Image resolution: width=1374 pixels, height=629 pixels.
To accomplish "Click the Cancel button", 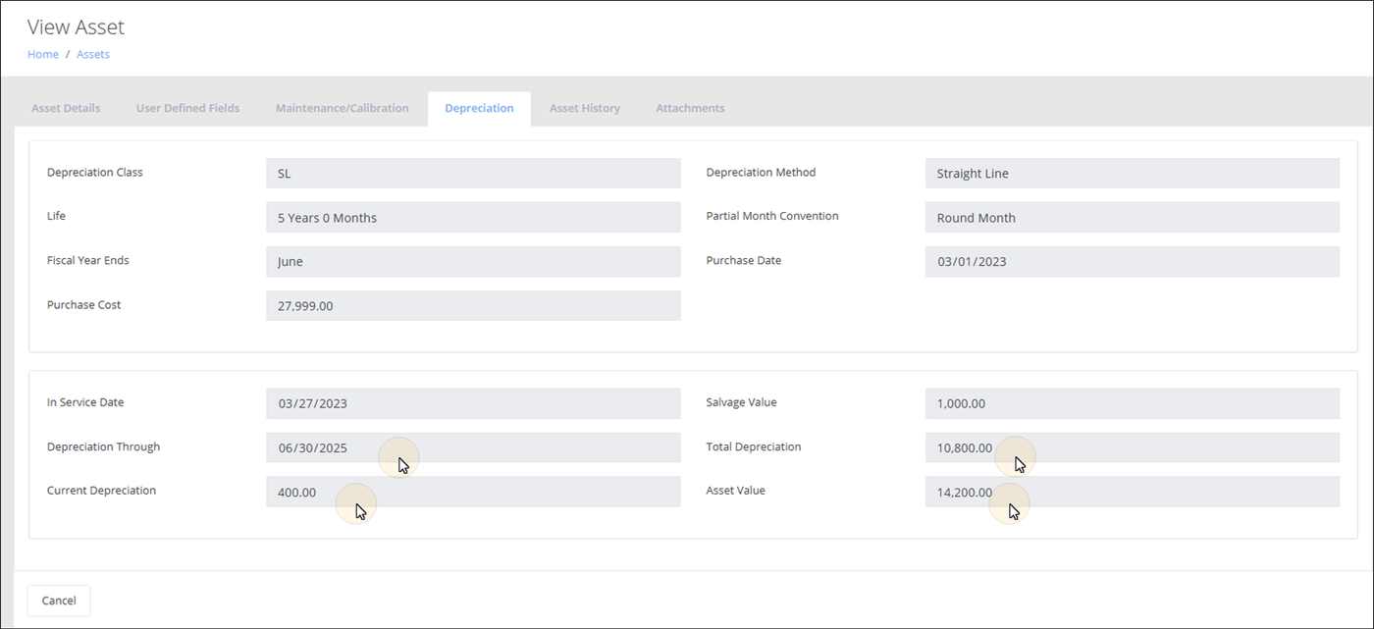I will pos(59,601).
